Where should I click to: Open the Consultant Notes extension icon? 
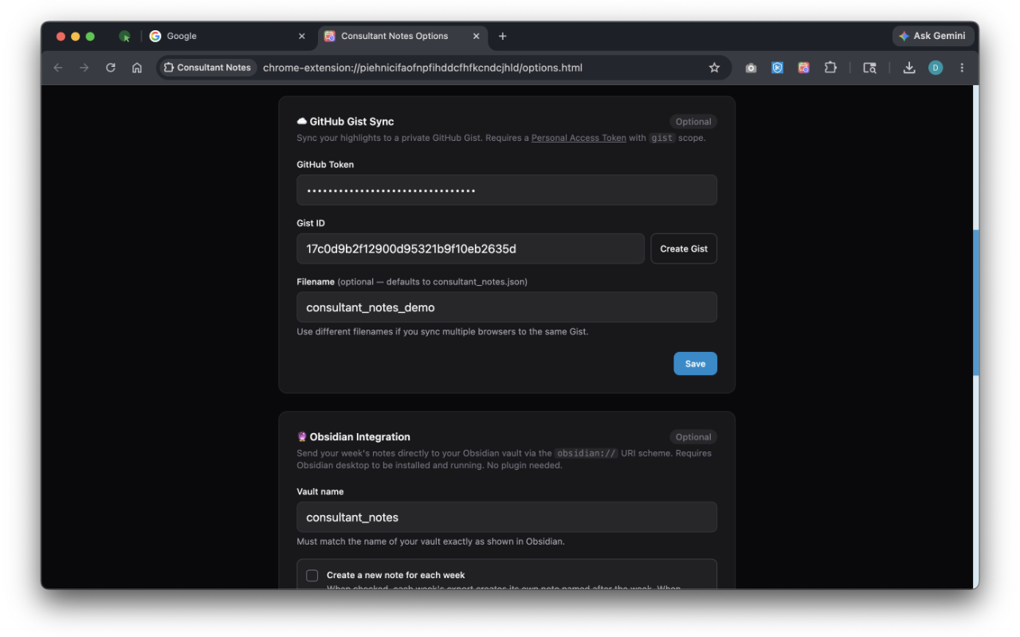pos(803,68)
